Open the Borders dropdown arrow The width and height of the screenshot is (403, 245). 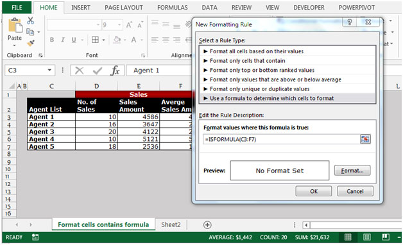(103, 40)
